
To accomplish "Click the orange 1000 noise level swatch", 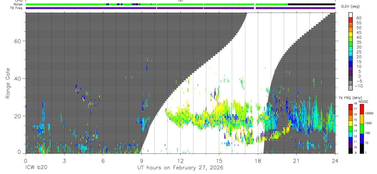I will (362, 119).
